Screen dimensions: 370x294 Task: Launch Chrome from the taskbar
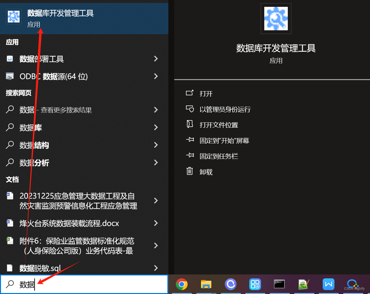coord(182,284)
